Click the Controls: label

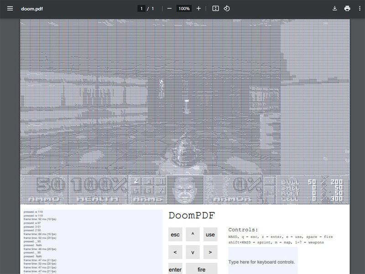(x=243, y=230)
